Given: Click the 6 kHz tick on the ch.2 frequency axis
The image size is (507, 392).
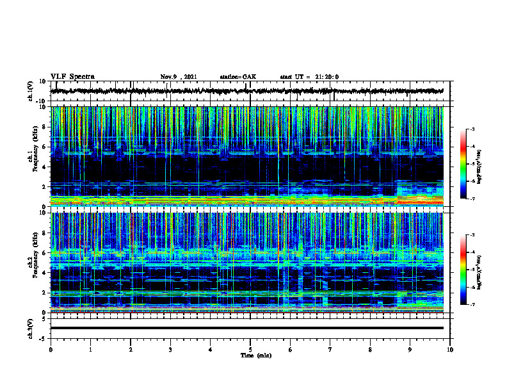Looking at the screenshot, I should (x=44, y=253).
